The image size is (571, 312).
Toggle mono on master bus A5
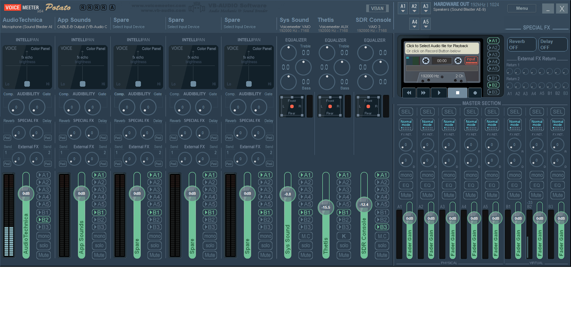(492, 175)
